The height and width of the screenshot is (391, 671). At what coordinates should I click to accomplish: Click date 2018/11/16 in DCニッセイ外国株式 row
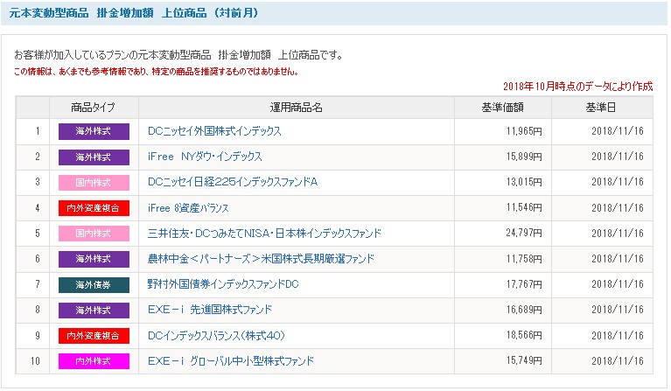tap(618, 131)
